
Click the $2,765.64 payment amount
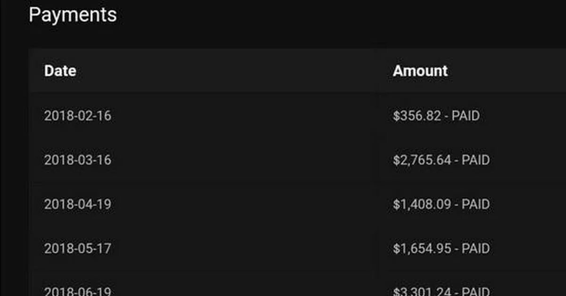click(422, 160)
